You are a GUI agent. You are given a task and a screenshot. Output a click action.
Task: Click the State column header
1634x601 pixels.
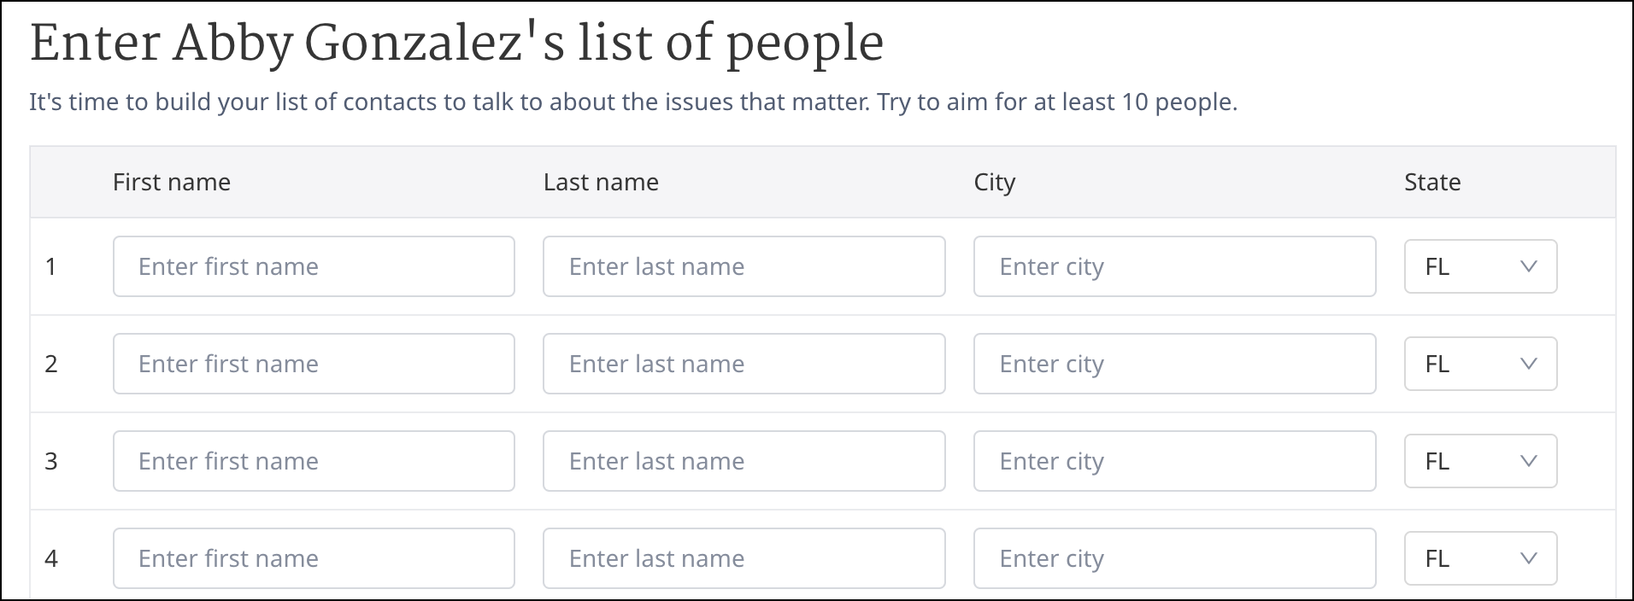point(1432,182)
